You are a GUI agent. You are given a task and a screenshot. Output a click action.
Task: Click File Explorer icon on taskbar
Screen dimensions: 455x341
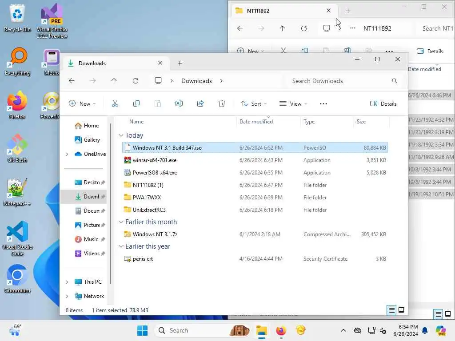(x=261, y=330)
